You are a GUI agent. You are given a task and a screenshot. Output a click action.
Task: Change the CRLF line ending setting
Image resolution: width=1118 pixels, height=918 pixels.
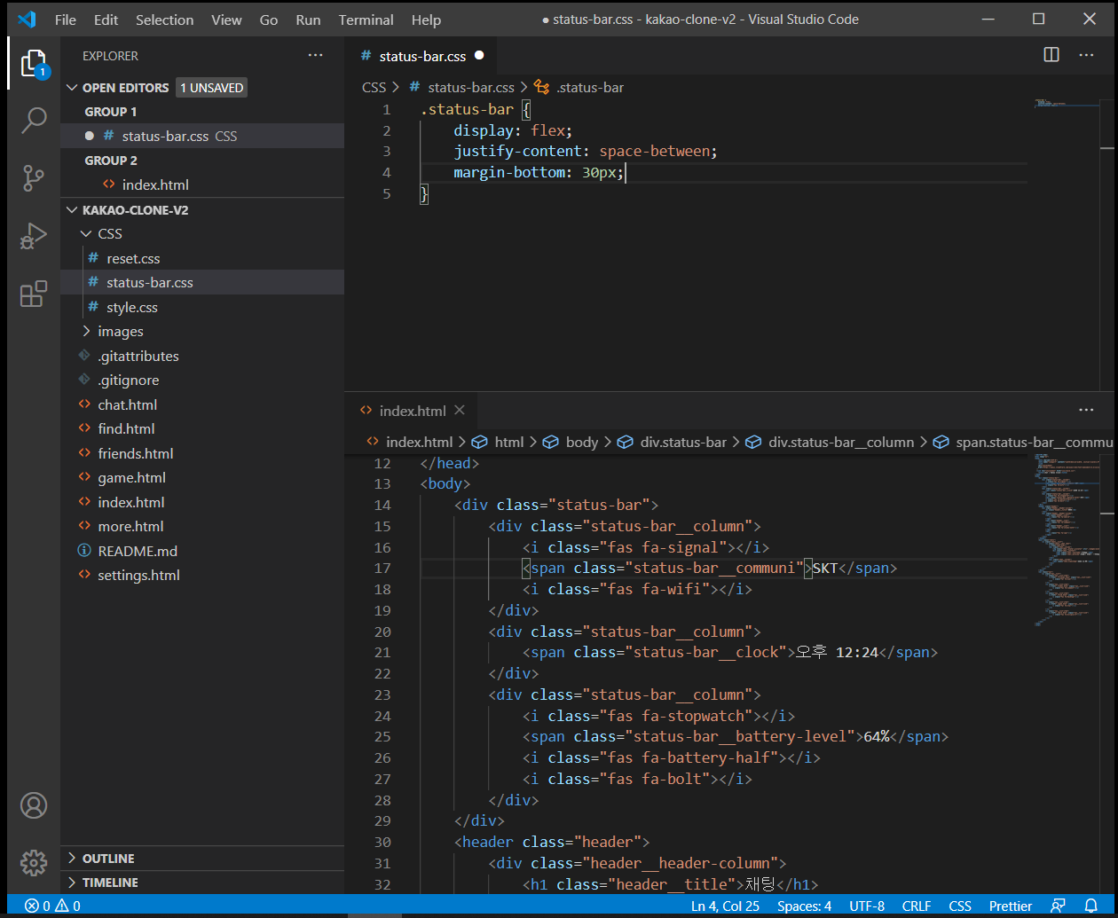tap(917, 906)
